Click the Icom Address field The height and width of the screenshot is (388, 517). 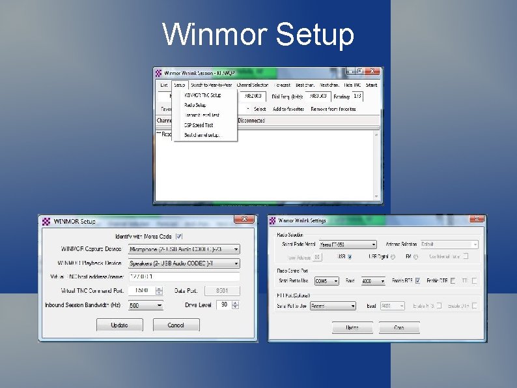pyautogui.click(x=317, y=257)
